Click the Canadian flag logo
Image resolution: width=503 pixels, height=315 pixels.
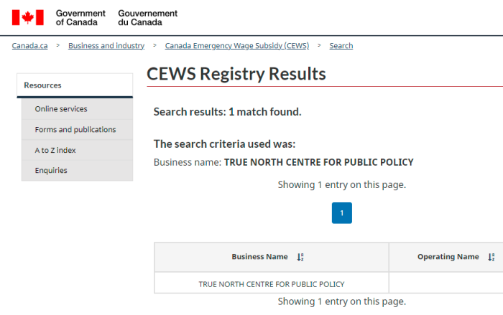click(x=27, y=17)
